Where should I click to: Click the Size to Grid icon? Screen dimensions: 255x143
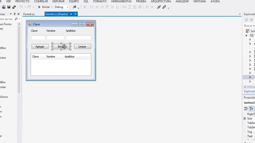[x=140, y=7]
